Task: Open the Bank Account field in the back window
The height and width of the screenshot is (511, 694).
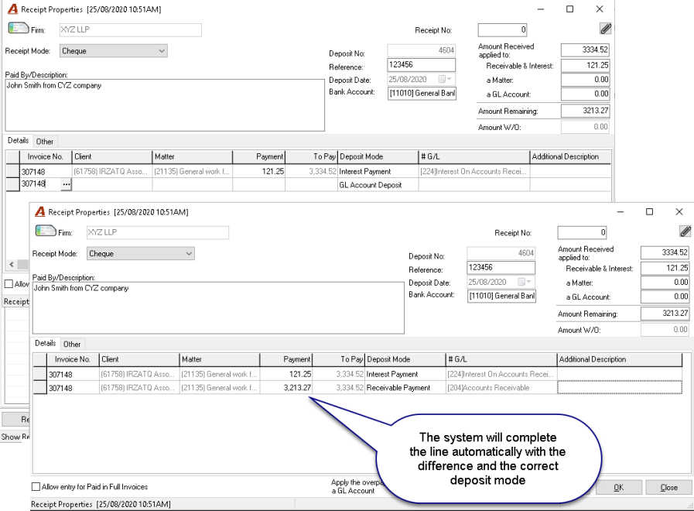Action: 422,93
